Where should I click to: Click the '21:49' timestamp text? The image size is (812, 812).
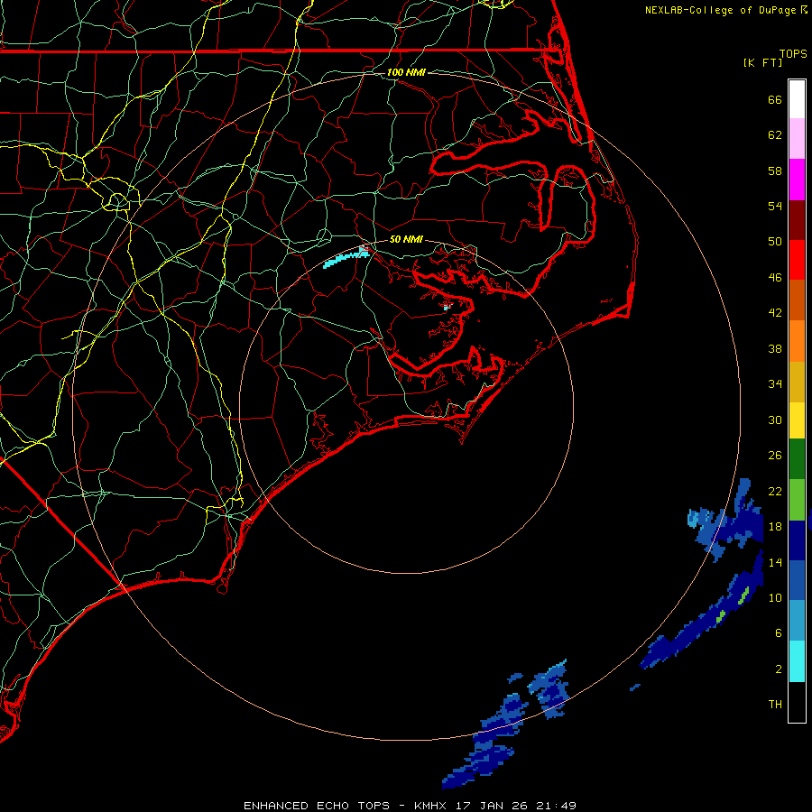tap(557, 806)
